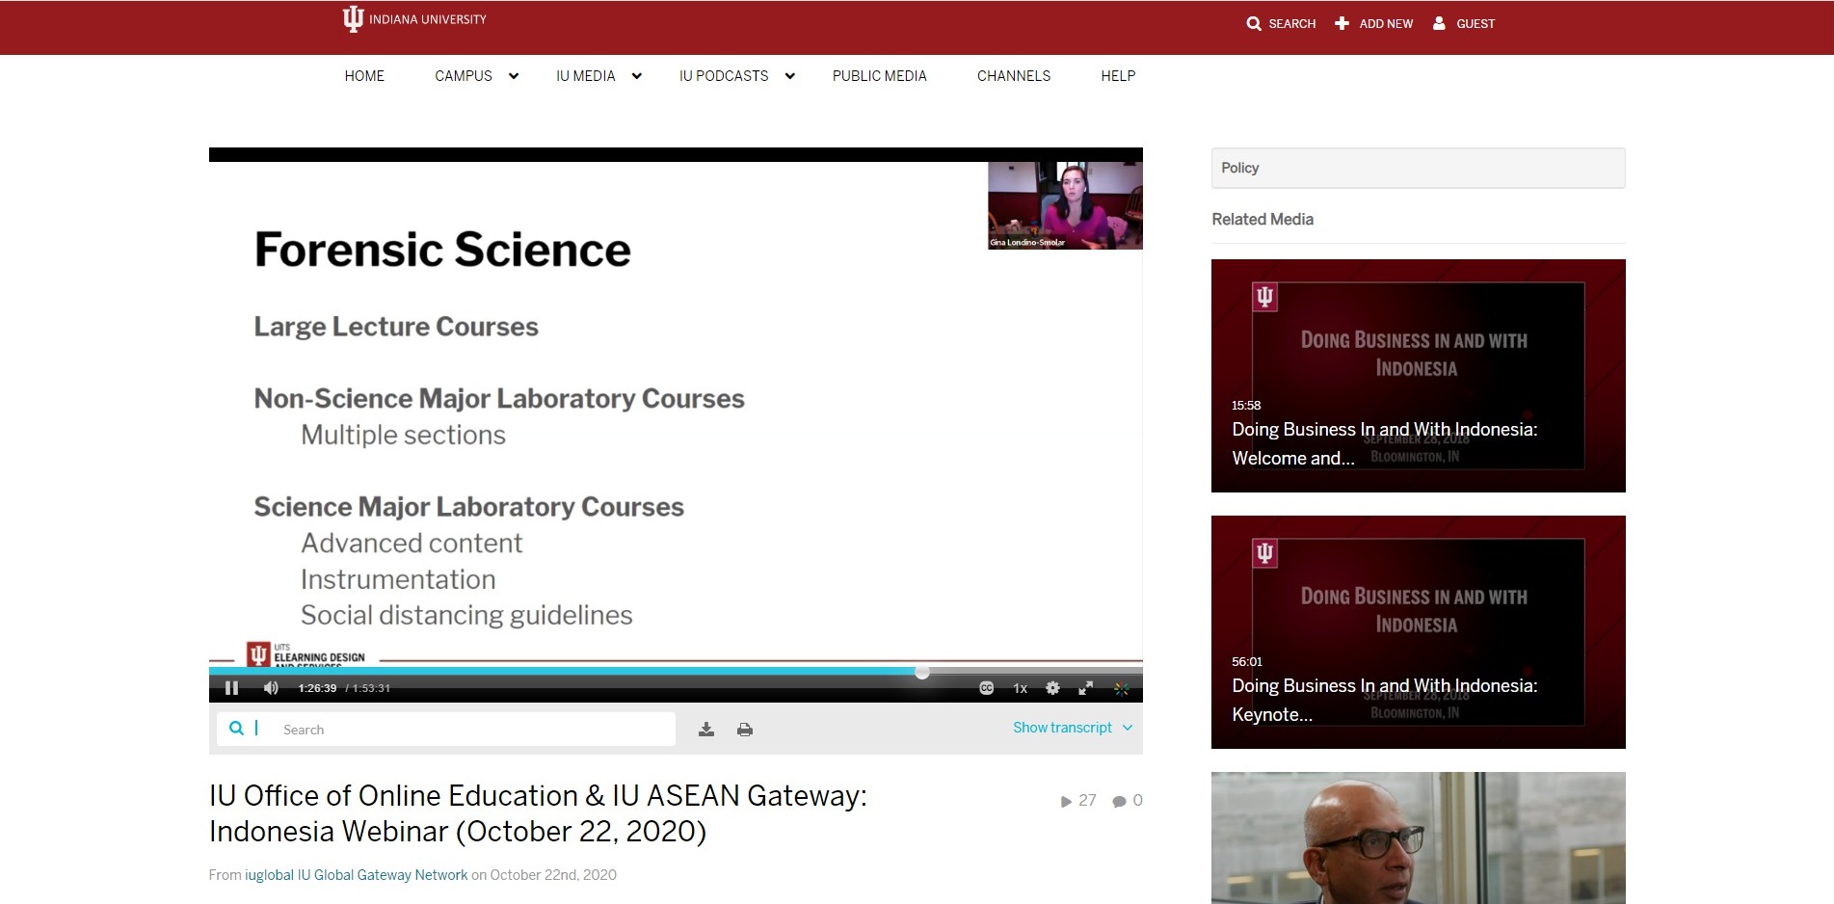Click the comments count icon
This screenshot has height=904, width=1834.
[x=1119, y=801]
